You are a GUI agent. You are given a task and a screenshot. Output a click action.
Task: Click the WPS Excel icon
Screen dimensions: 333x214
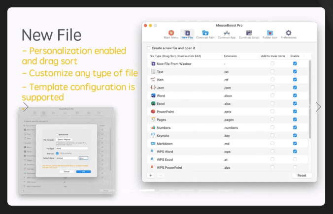153,159
